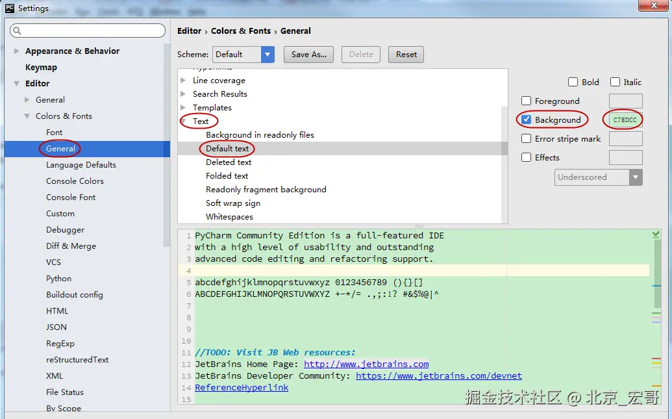Expand the General subsection under Editor
672x419 pixels.
(x=27, y=100)
